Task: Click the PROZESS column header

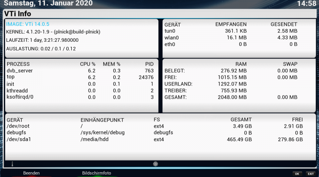Action: (18, 64)
